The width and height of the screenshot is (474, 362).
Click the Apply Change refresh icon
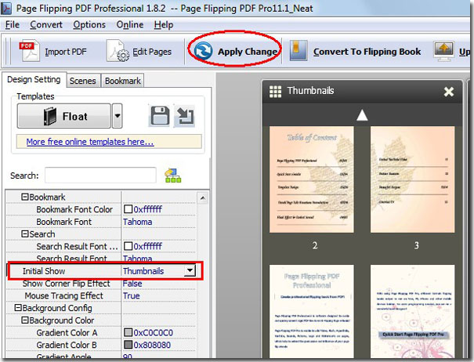pyautogui.click(x=203, y=51)
